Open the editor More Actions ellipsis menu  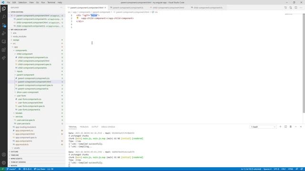pos(301,8)
